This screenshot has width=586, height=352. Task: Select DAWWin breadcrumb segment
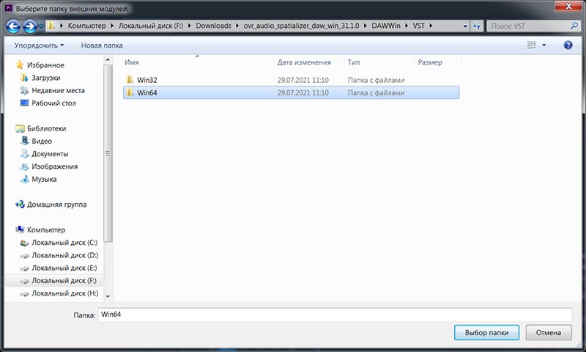pos(386,26)
